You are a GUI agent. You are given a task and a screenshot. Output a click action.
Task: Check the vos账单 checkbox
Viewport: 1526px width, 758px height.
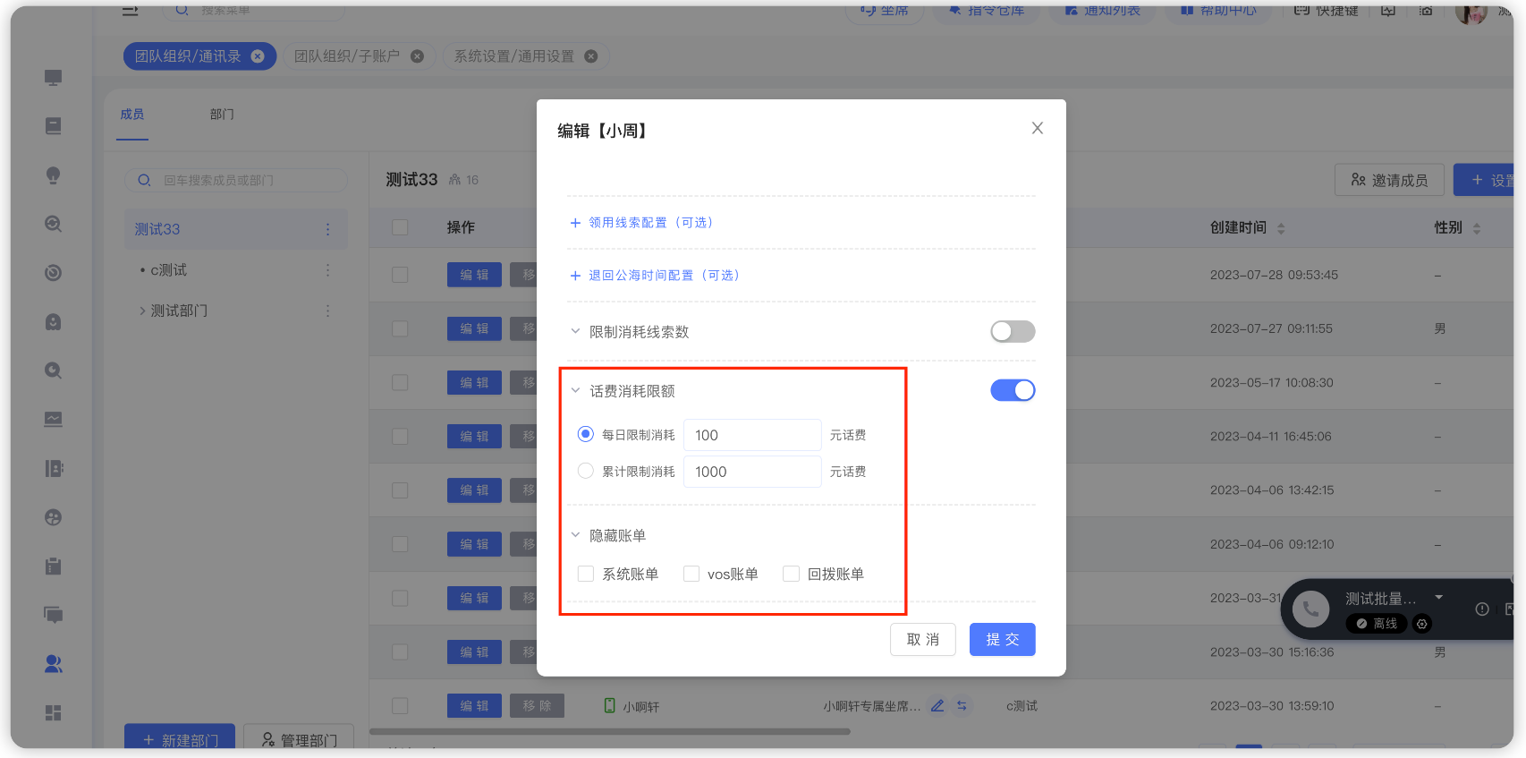(691, 574)
